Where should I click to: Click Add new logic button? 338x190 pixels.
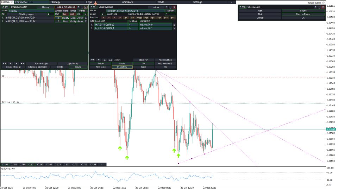42,64
